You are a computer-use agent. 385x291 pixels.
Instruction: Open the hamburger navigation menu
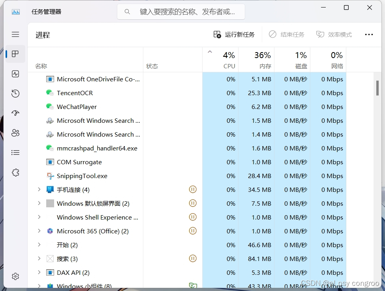pyautogui.click(x=15, y=34)
